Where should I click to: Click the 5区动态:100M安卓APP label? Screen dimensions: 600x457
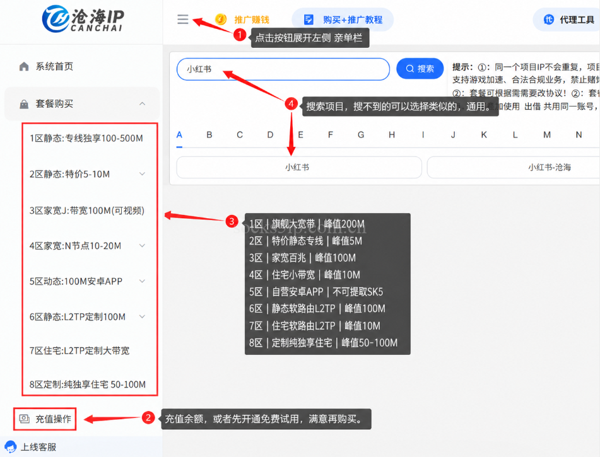tap(76, 282)
